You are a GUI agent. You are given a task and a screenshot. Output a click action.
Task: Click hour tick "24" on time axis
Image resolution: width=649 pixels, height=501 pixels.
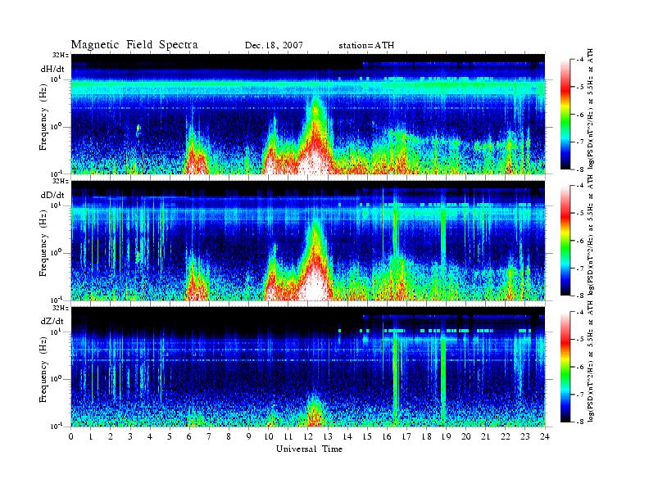coord(545,436)
